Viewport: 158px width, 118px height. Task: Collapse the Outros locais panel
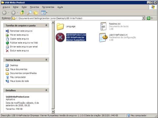coord(46,60)
